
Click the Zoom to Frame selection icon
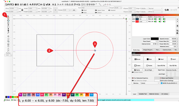39,5
